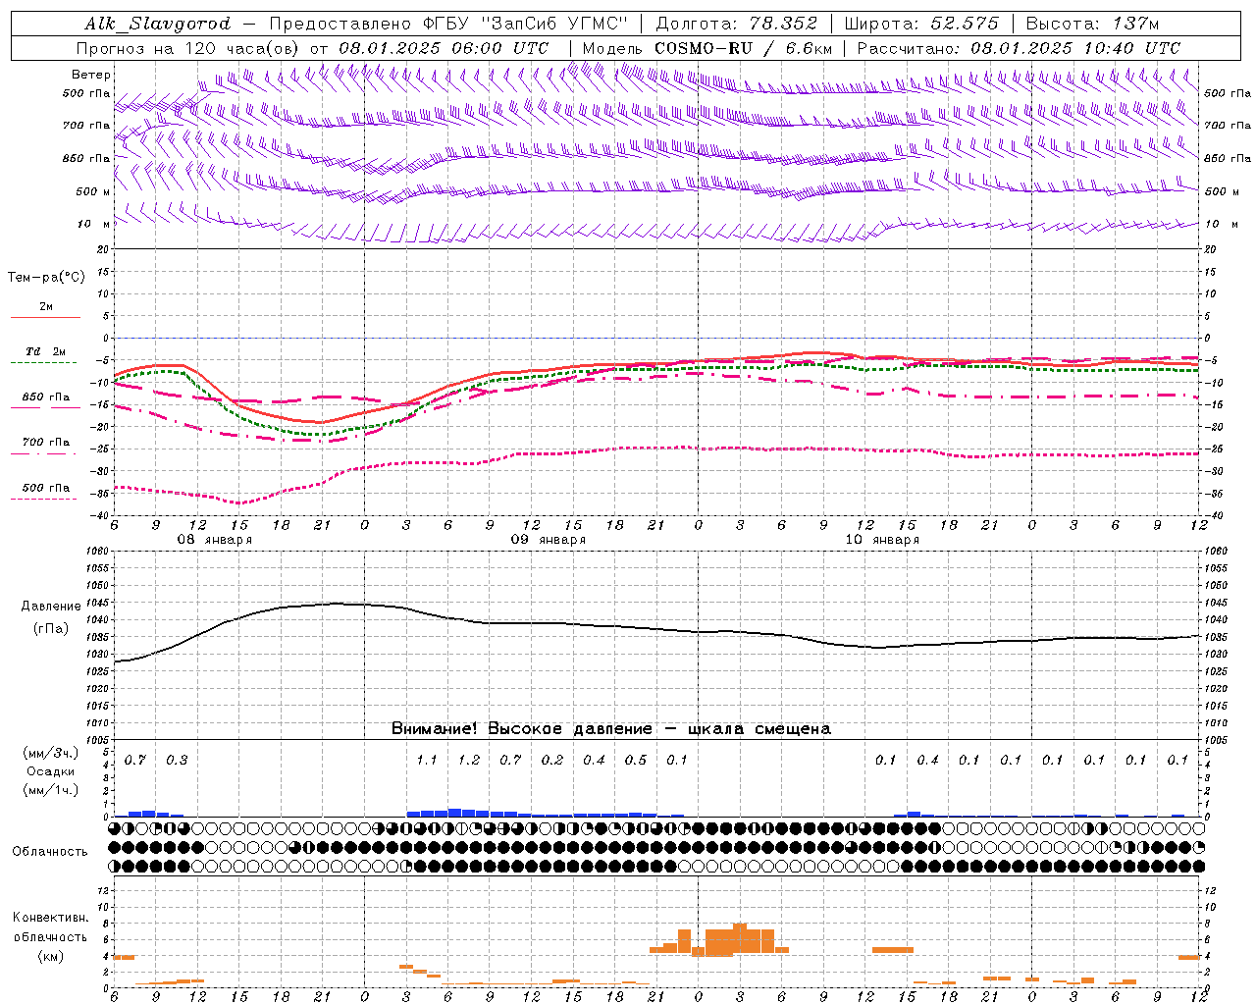Click the Ветер label of the wind panel
Image resolution: width=1256 pixels, height=1005 pixels.
click(x=91, y=75)
